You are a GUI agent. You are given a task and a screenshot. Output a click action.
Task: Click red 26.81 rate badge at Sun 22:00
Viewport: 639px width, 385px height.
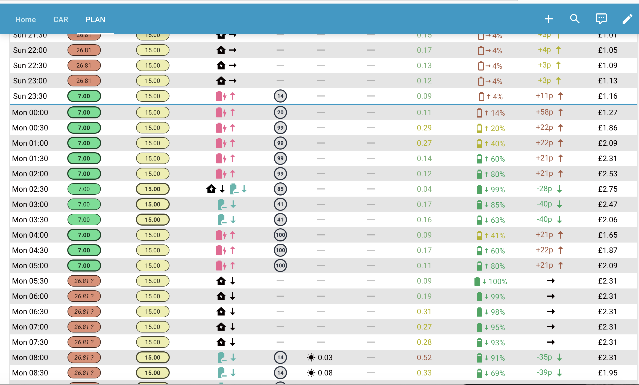click(x=84, y=50)
